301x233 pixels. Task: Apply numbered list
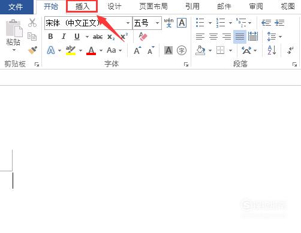click(x=221, y=23)
